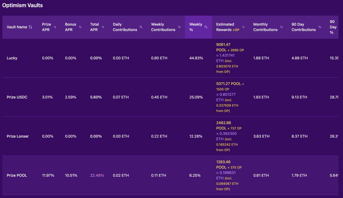This screenshot has height=198, width=343.
Task: Click Prize POOL's 0.11 ETH weekly contributions
Action: [x=159, y=175]
